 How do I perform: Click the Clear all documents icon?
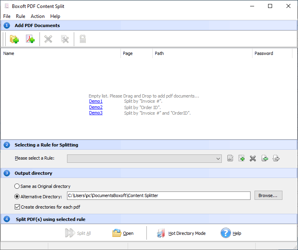pyautogui.click(x=65, y=39)
